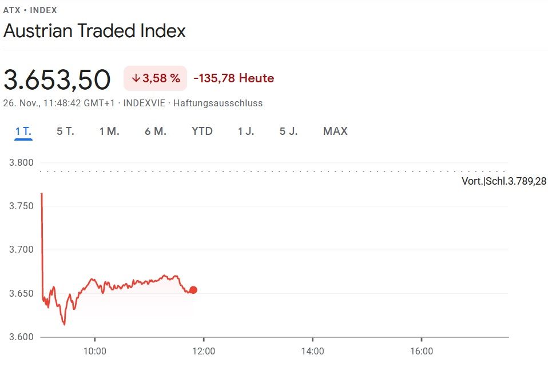
Task: Select the 1 T. time range tab
Action: [23, 131]
